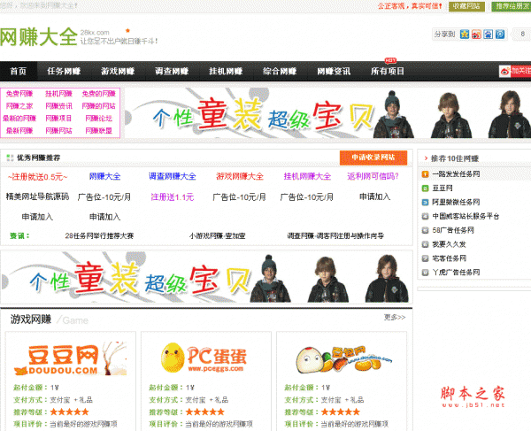Click green rank 2 badge for 豆豆网

pyautogui.click(x=425, y=189)
